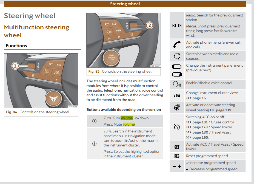Click the SET icon in the table

click(177, 147)
